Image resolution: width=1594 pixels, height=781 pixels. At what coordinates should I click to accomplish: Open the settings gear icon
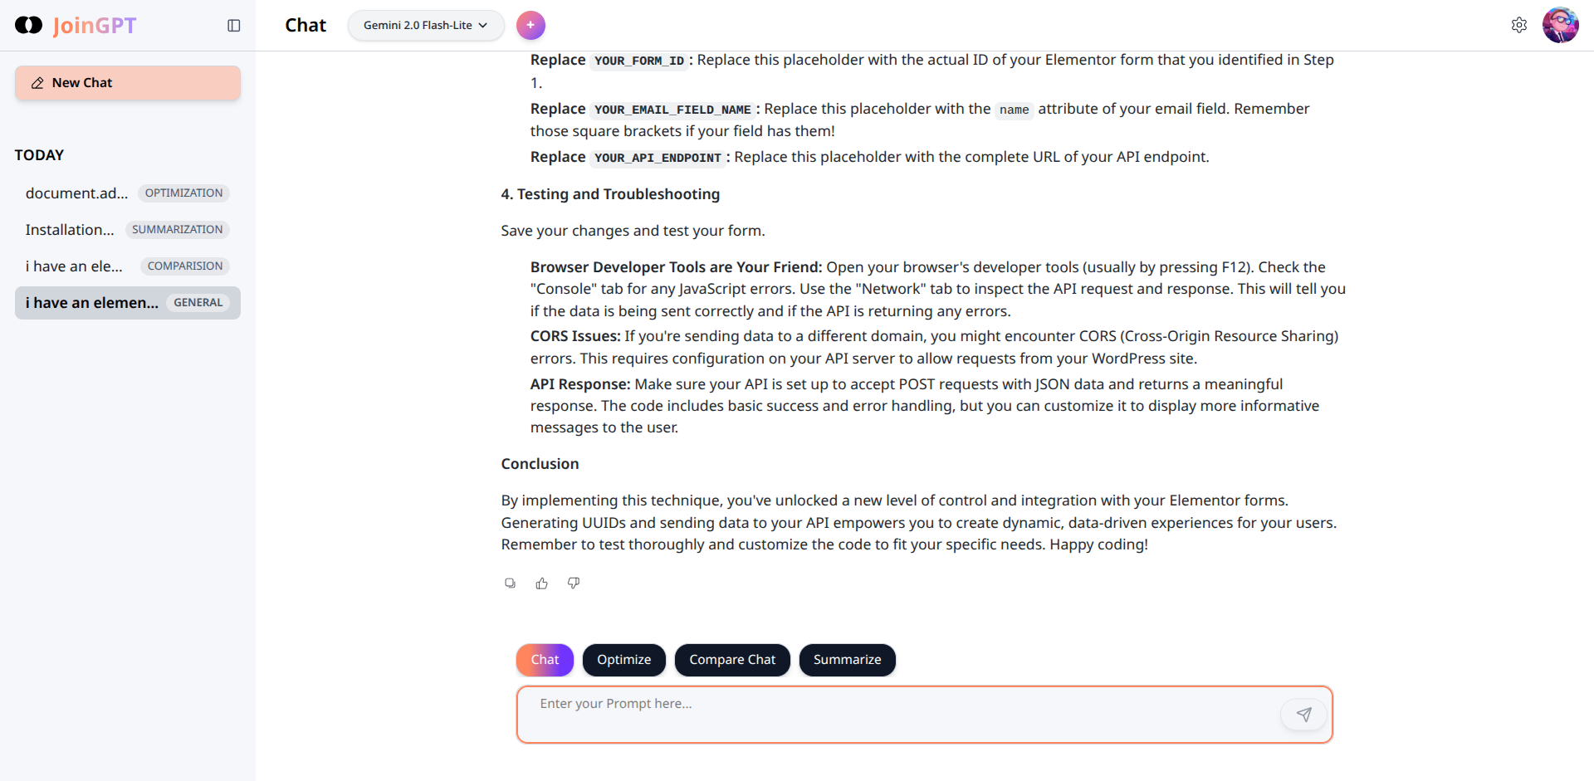point(1519,25)
